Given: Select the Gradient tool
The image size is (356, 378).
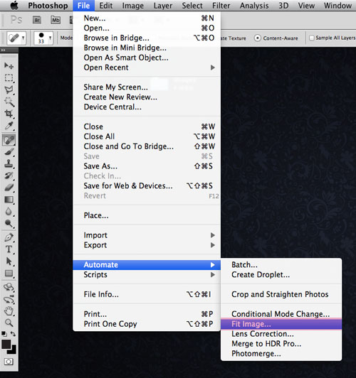Looking at the screenshot, I should [x=9, y=200].
